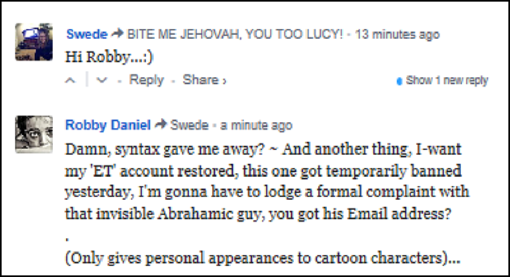The image size is (510, 277).
Task: Jump to parent comment via Swede link in Robby's header
Action: pyautogui.click(x=189, y=125)
